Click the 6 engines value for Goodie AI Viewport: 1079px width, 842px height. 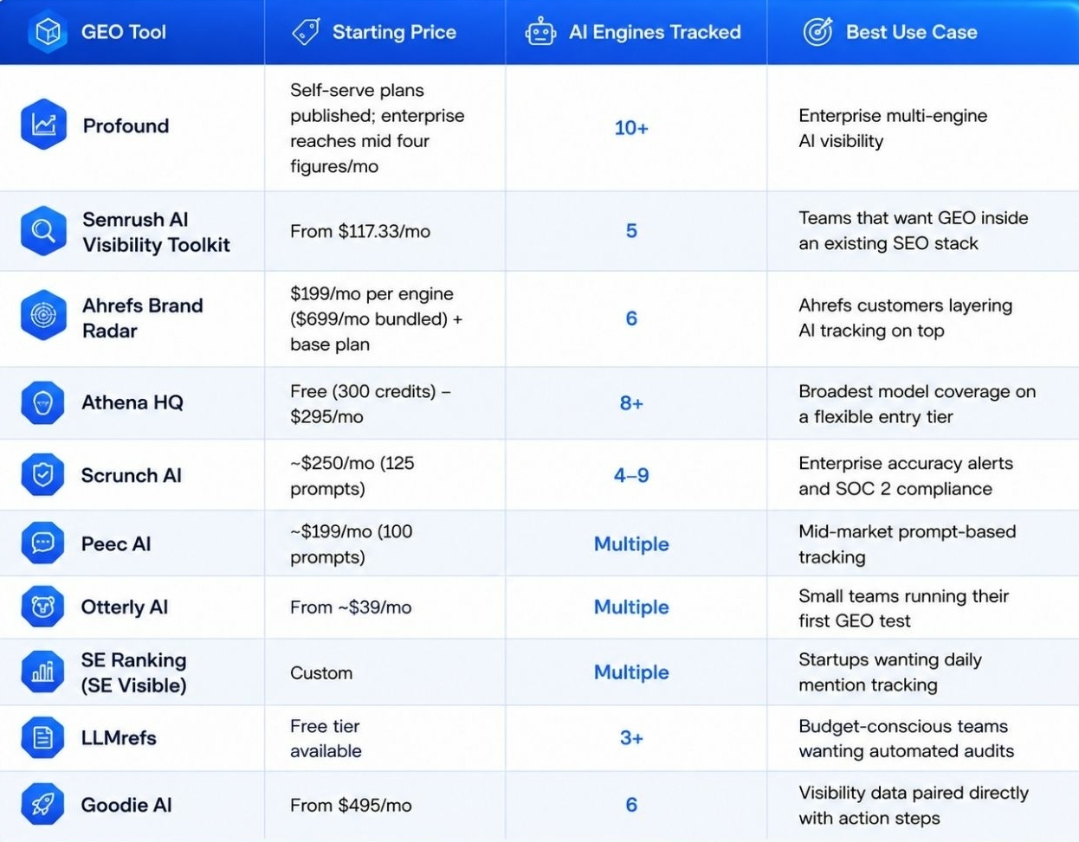(x=631, y=805)
